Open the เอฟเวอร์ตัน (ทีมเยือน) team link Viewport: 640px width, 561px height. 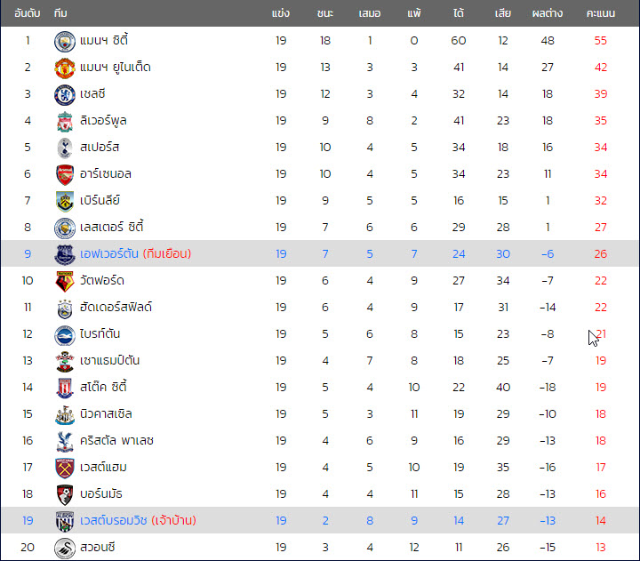135,253
